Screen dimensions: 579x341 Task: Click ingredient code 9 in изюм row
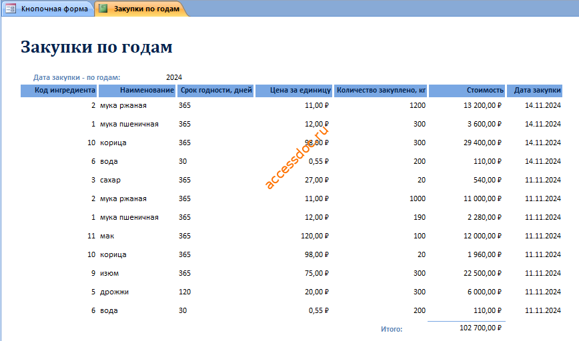93,273
